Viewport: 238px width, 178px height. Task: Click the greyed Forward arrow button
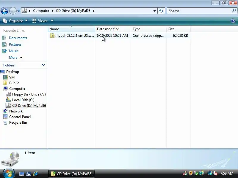pyautogui.click(x=13, y=11)
